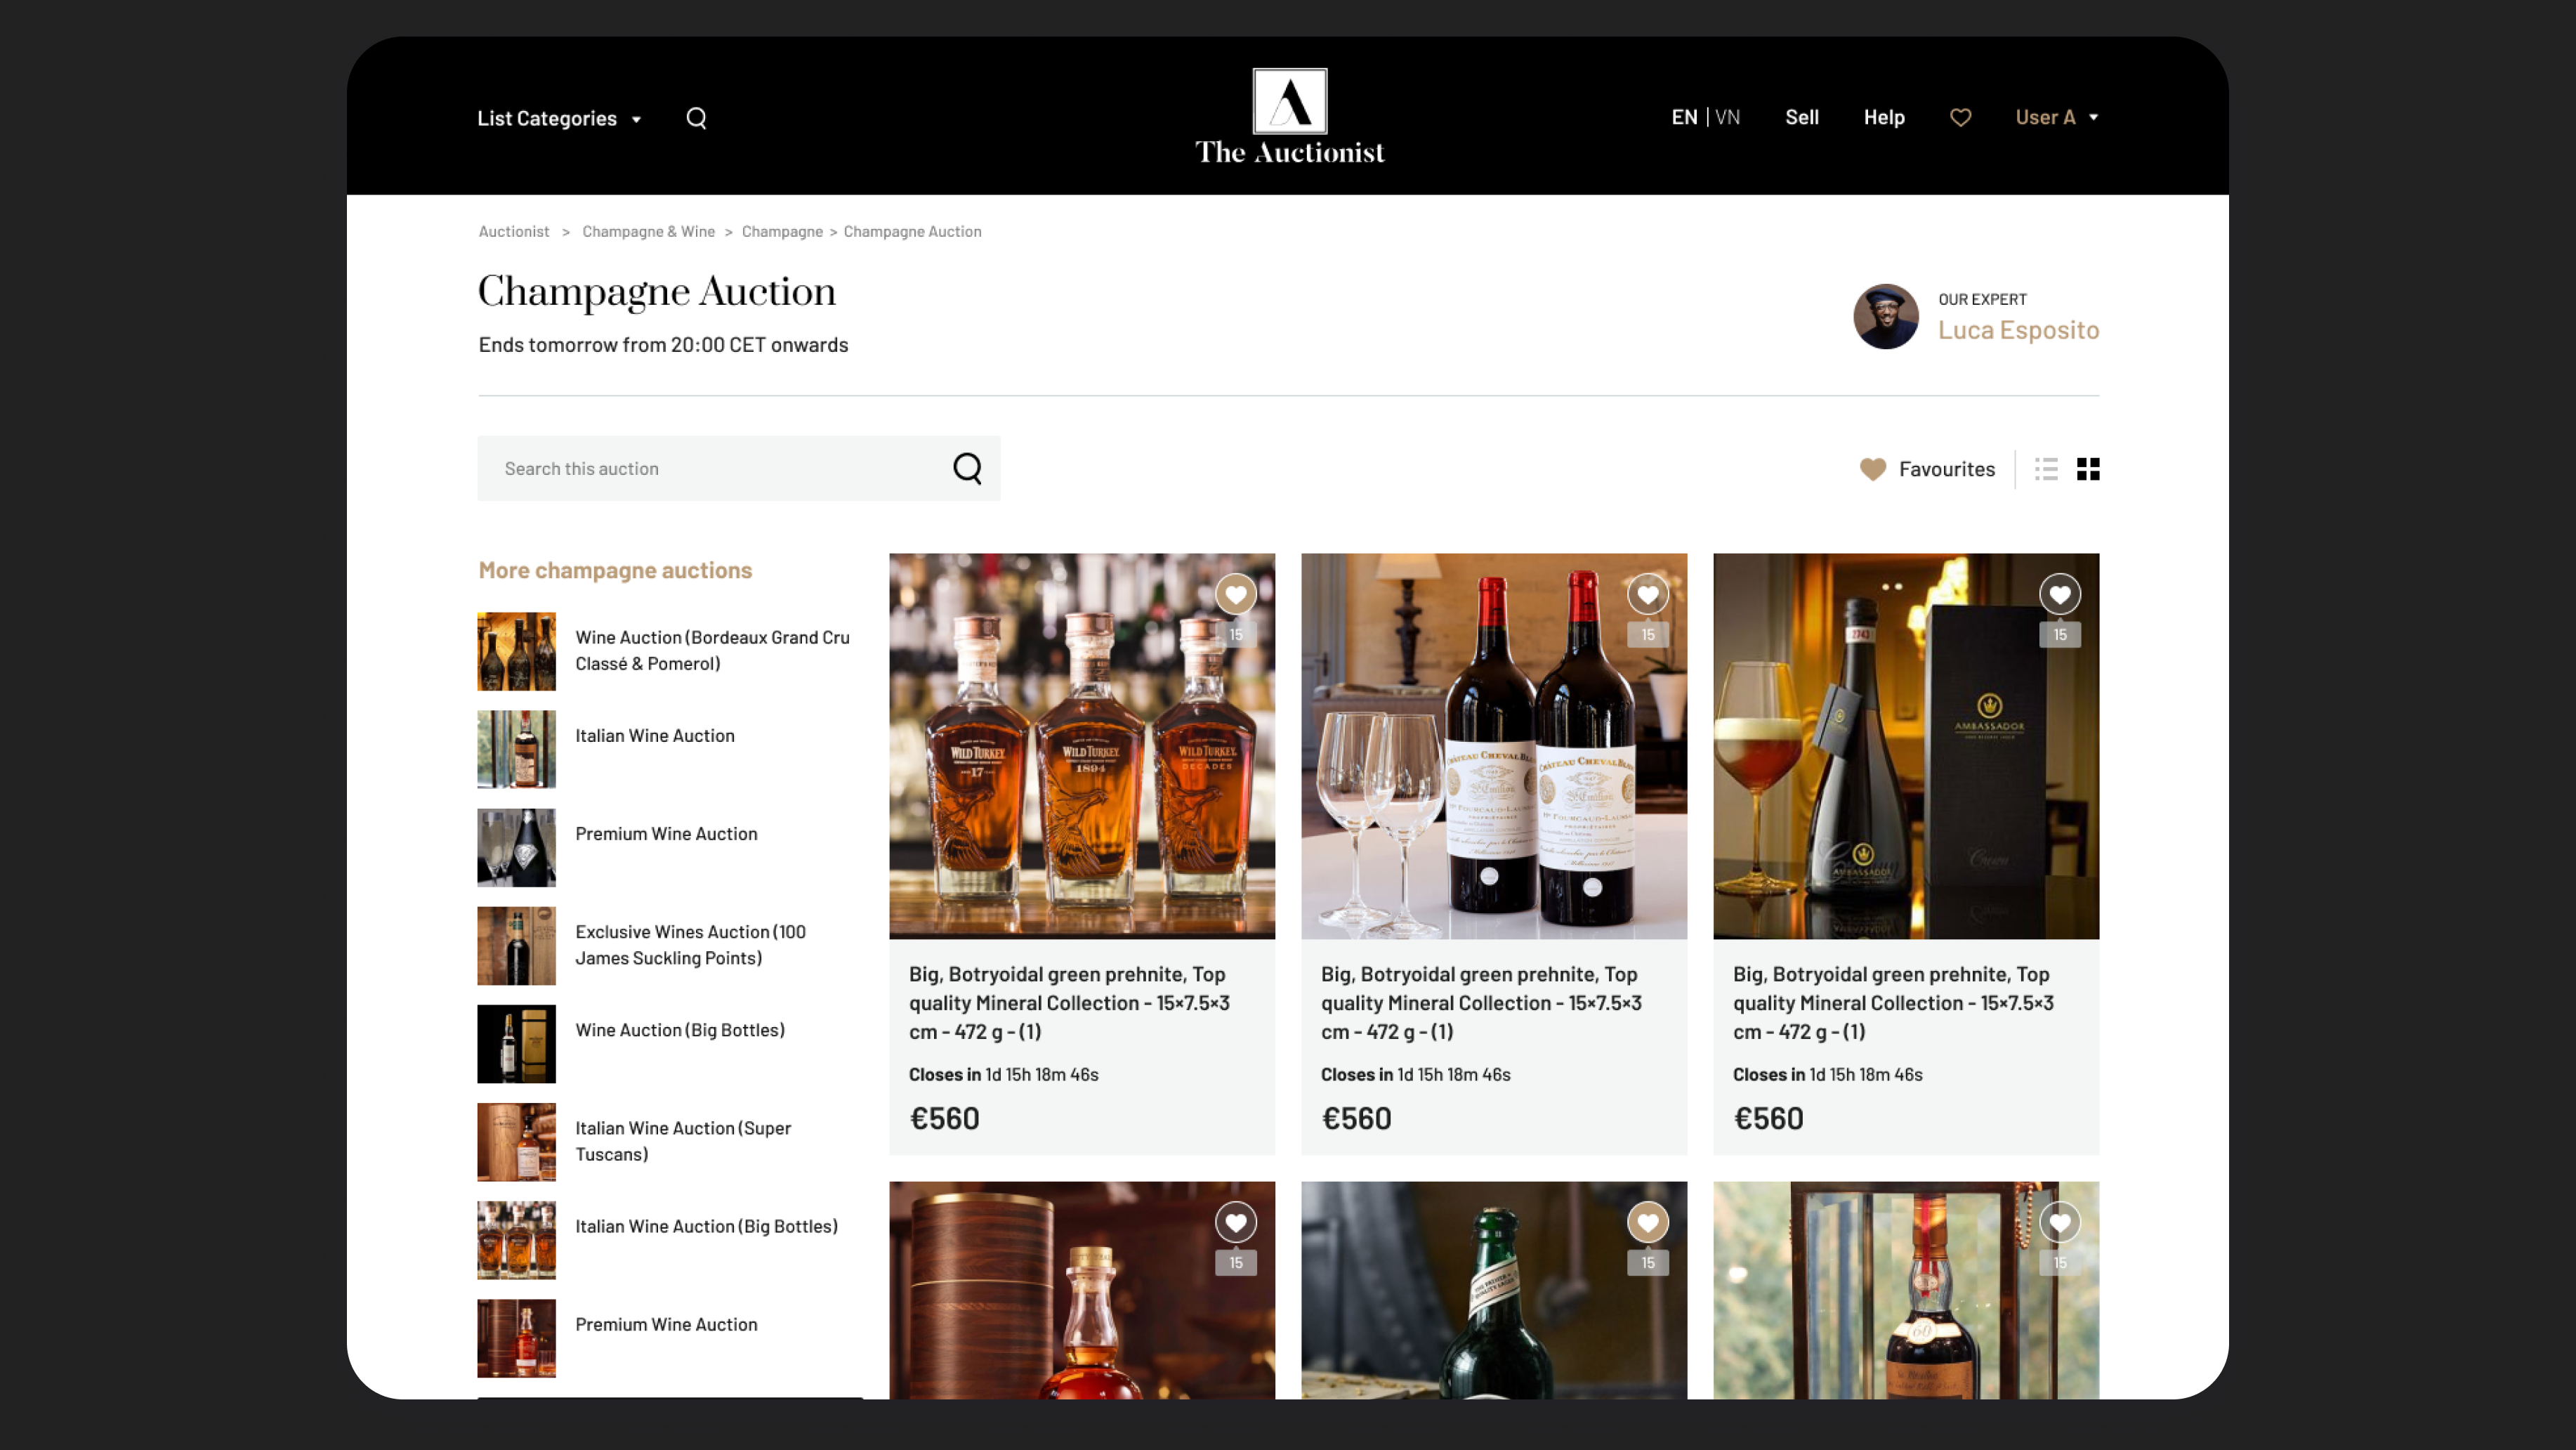
Task: Click Wine Auction (Big Bottles) thumbnail
Action: click(516, 1044)
